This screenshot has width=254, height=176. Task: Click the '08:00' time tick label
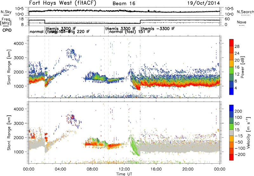[92, 169]
